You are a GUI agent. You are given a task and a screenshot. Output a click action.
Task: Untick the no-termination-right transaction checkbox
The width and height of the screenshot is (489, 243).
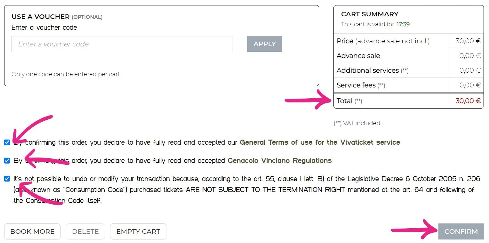7,179
